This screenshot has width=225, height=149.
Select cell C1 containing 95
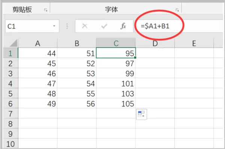(x=116, y=53)
